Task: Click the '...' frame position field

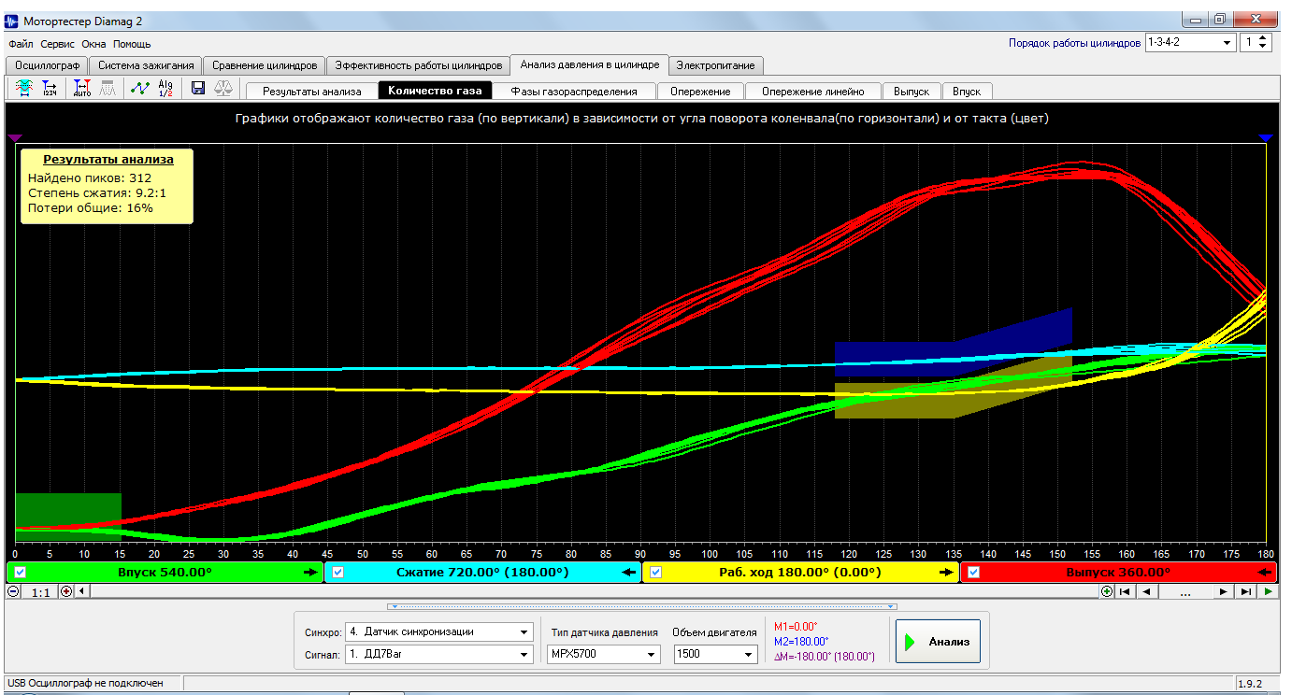Action: [1185, 591]
